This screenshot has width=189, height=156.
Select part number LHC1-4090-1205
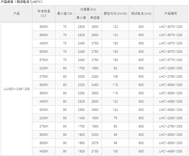tap(171, 151)
